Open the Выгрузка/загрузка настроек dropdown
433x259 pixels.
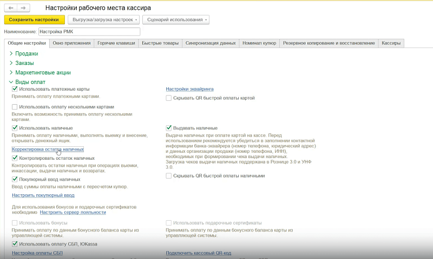pos(104,19)
